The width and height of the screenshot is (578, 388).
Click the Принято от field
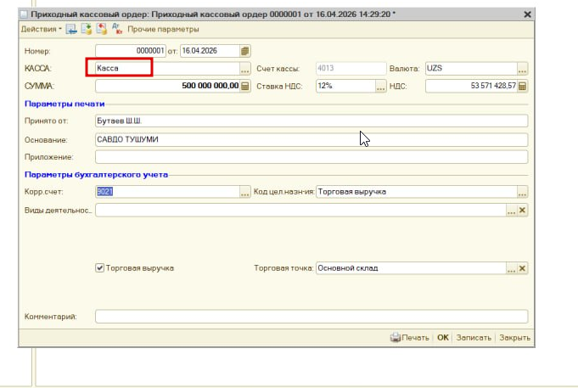pyautogui.click(x=311, y=121)
